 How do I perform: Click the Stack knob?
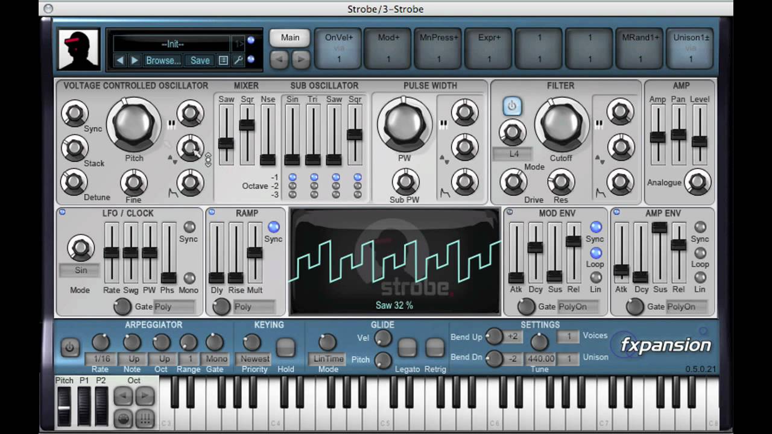75,148
